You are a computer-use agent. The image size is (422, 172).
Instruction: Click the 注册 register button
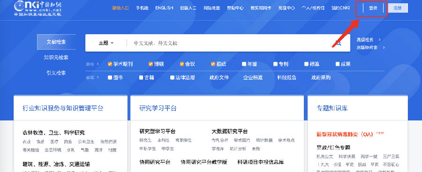(x=397, y=8)
